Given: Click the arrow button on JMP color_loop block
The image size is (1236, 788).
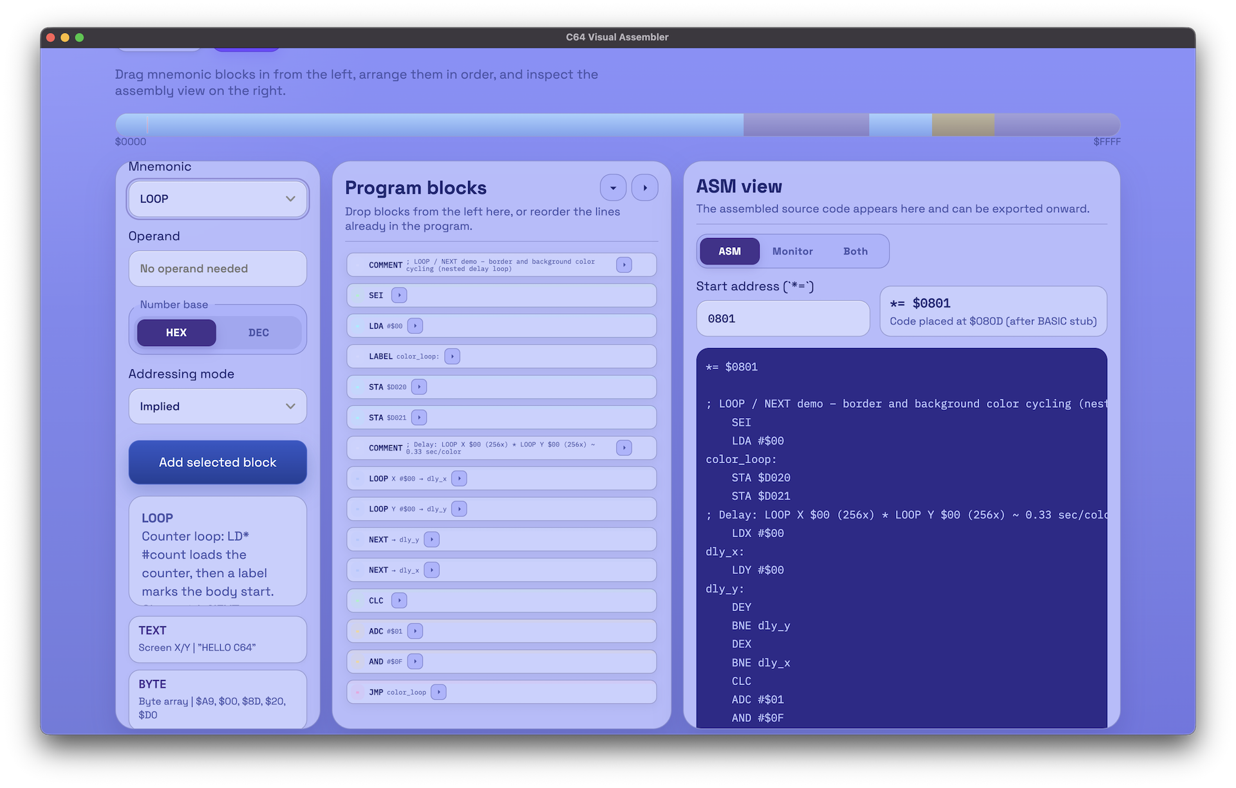Looking at the screenshot, I should (438, 692).
